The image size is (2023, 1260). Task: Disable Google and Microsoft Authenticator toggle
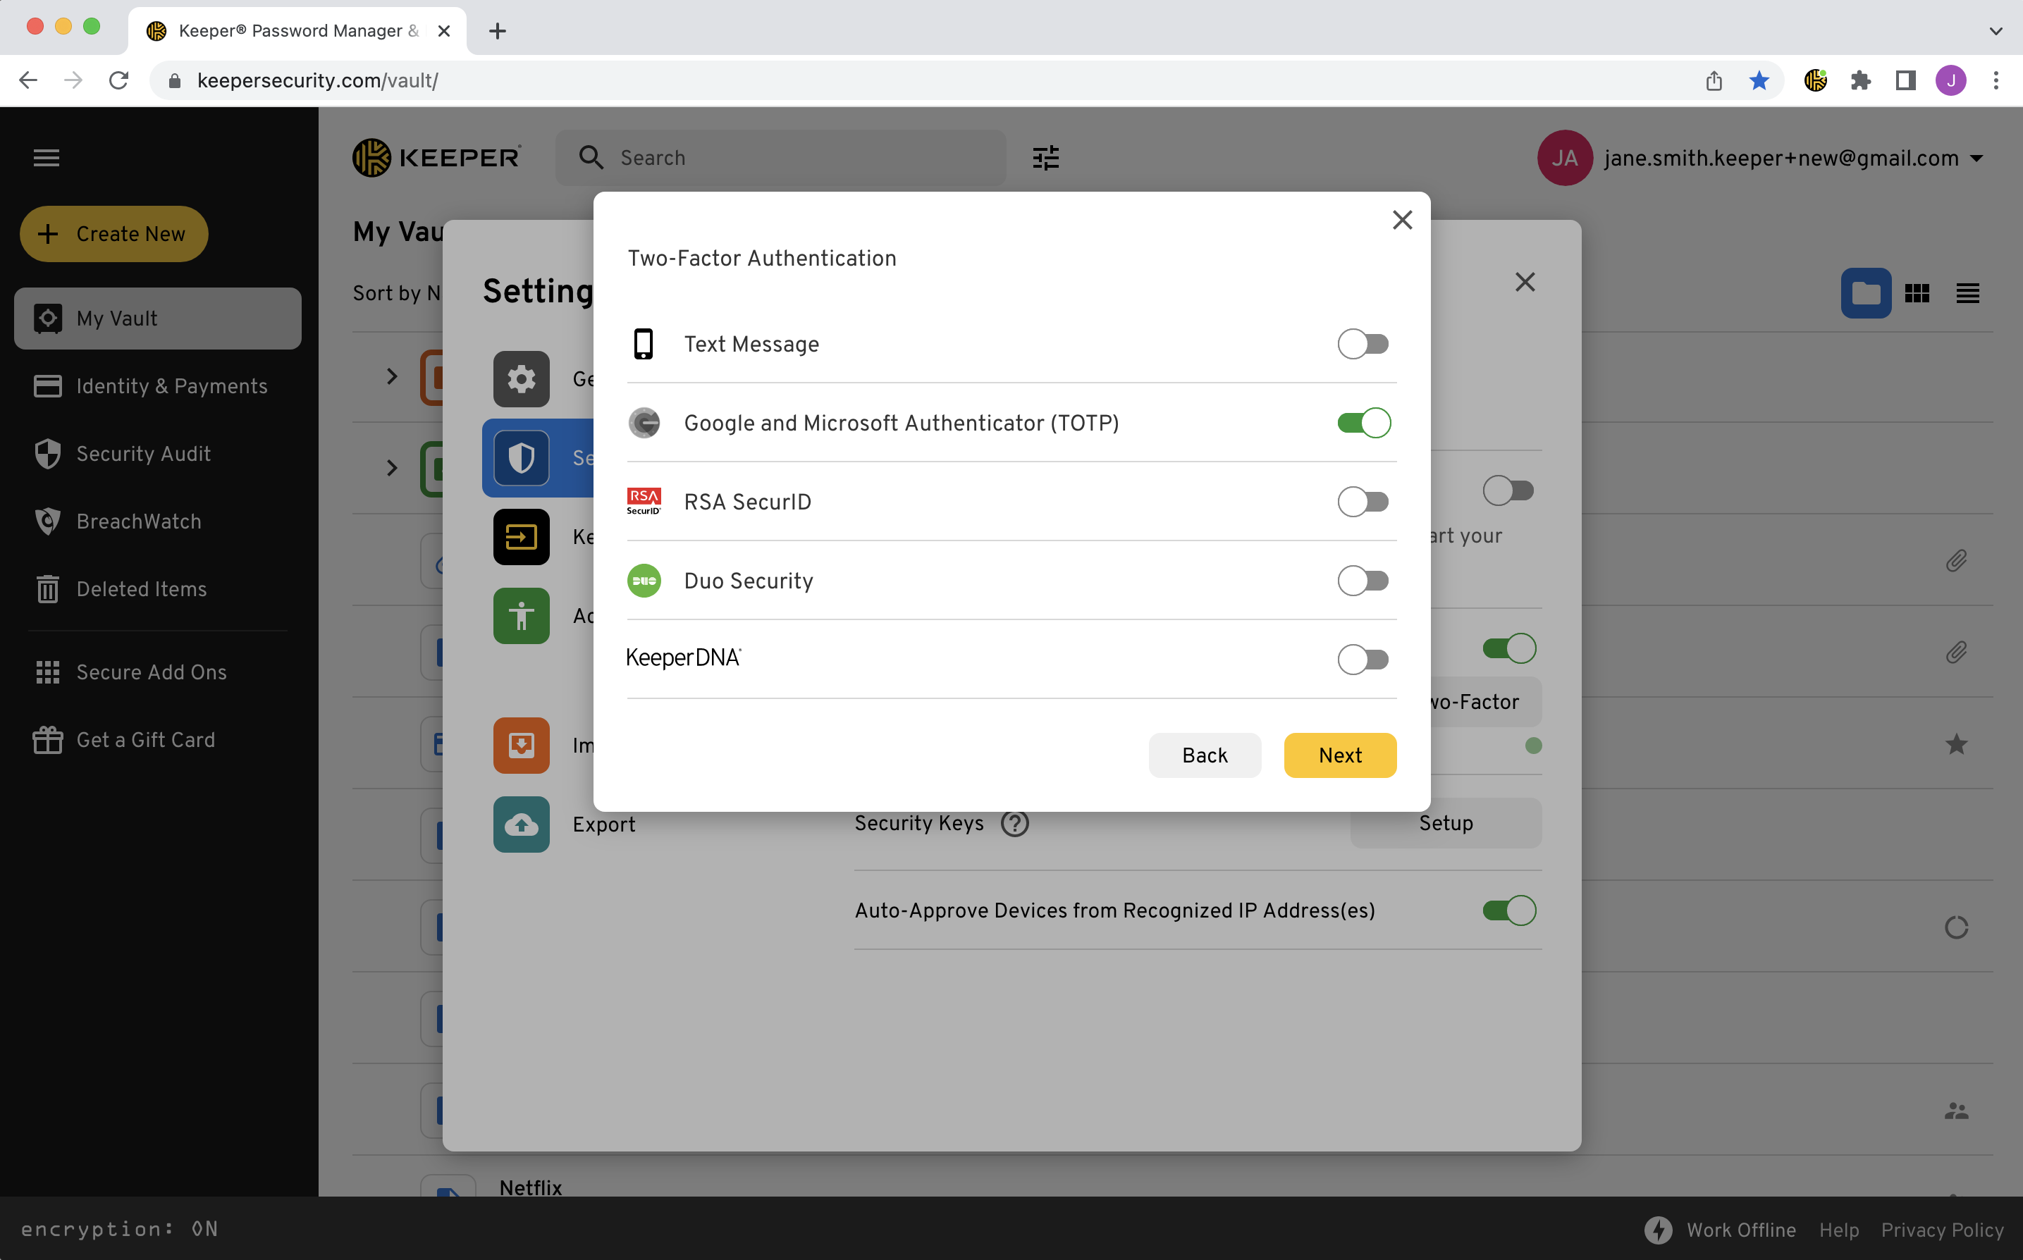pyautogui.click(x=1363, y=424)
